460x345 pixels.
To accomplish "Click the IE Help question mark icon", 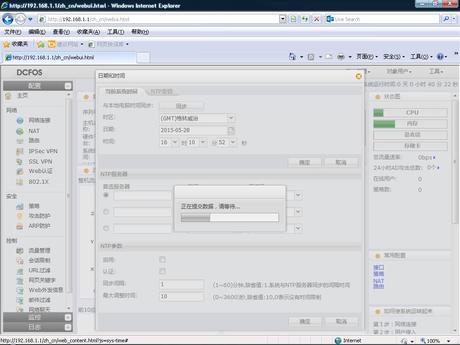I will [x=440, y=57].
